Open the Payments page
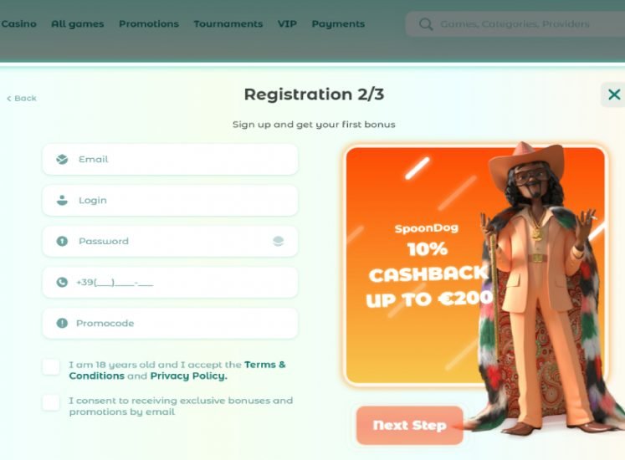This screenshot has width=625, height=460. click(x=338, y=24)
